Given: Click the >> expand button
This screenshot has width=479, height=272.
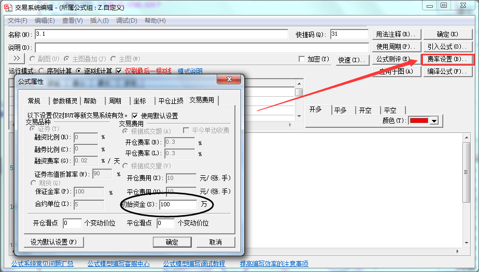Looking at the screenshot, I should tap(17, 58).
